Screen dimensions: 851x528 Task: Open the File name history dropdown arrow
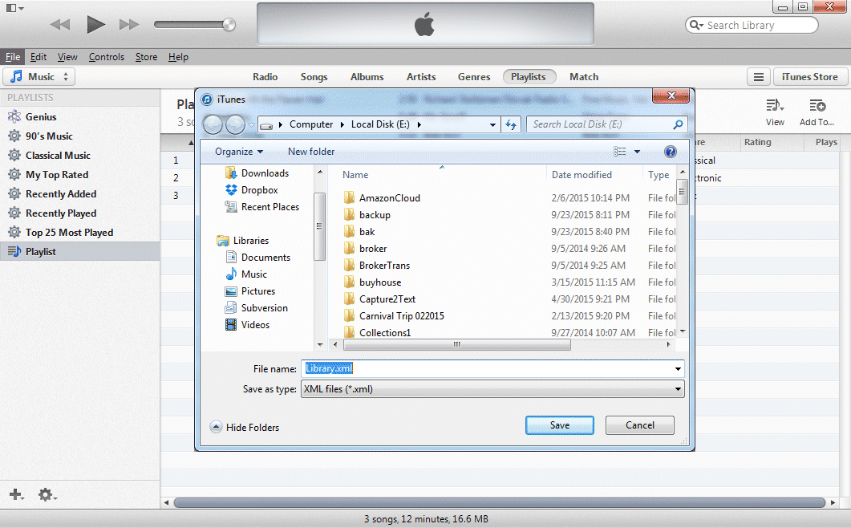677,369
